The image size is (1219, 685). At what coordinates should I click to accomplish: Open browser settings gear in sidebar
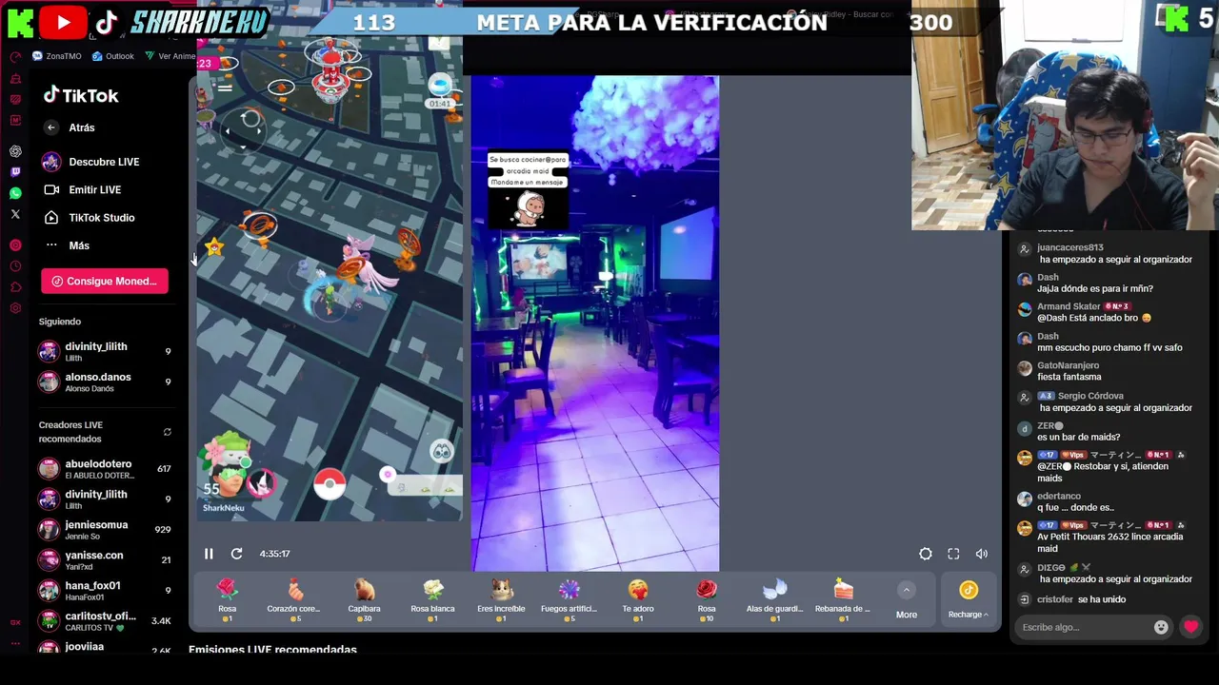click(x=15, y=308)
